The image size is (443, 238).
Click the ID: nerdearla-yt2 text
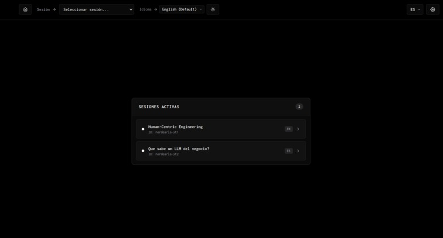coord(163,154)
